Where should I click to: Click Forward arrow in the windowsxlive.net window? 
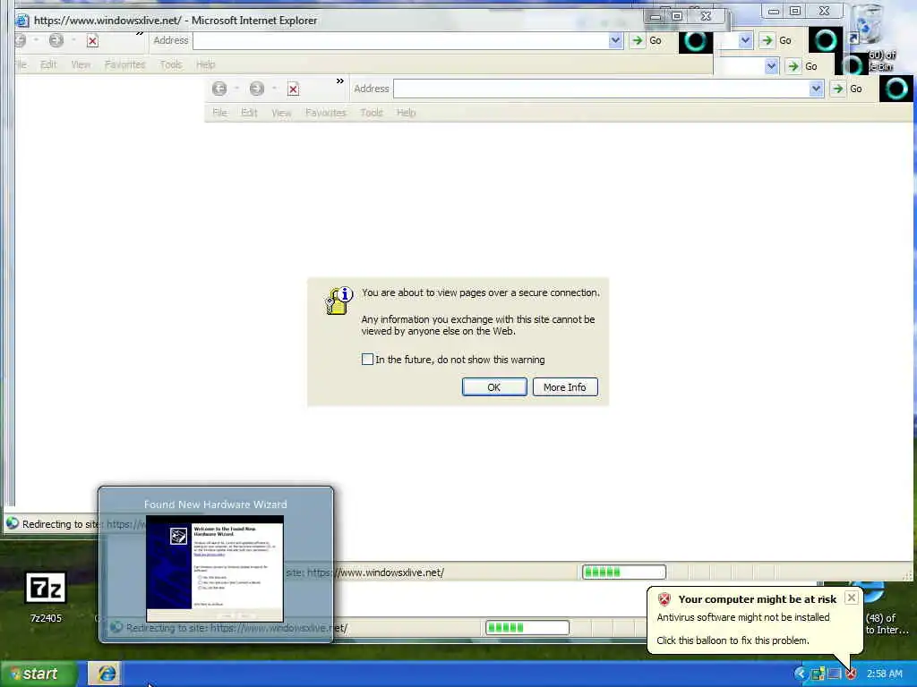pos(56,40)
